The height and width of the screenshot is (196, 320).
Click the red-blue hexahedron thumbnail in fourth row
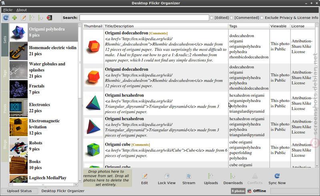[x=93, y=127]
